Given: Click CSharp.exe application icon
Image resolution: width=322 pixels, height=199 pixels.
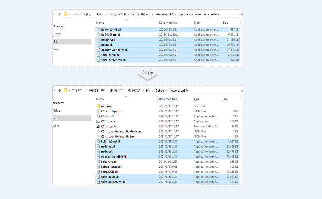Looking at the screenshot, I should 98,121.
